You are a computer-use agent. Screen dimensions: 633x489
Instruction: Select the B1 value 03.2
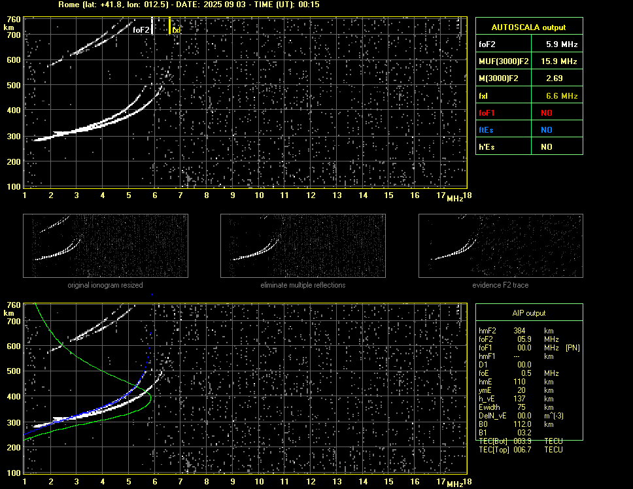tap(524, 433)
